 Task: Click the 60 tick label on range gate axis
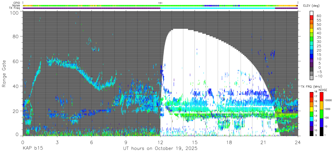click(x=16, y=61)
